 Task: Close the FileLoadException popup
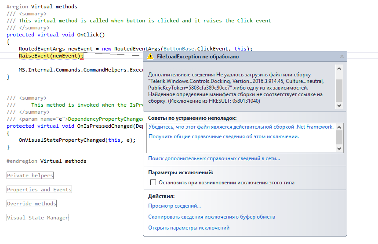click(342, 57)
